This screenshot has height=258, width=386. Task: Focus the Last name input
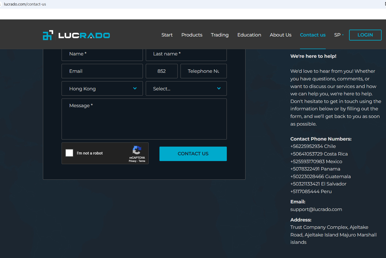click(186, 54)
